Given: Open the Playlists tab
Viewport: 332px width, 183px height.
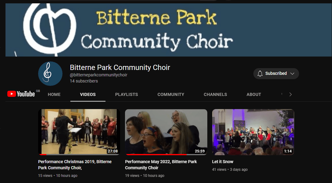Looking at the screenshot, I should (127, 94).
